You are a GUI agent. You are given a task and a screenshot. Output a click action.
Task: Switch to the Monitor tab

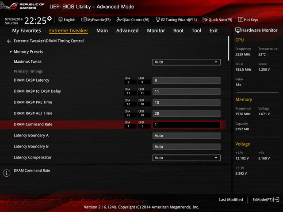tap(156, 30)
